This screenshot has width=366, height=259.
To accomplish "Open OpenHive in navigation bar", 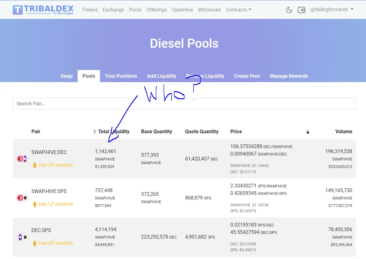I will point(182,10).
